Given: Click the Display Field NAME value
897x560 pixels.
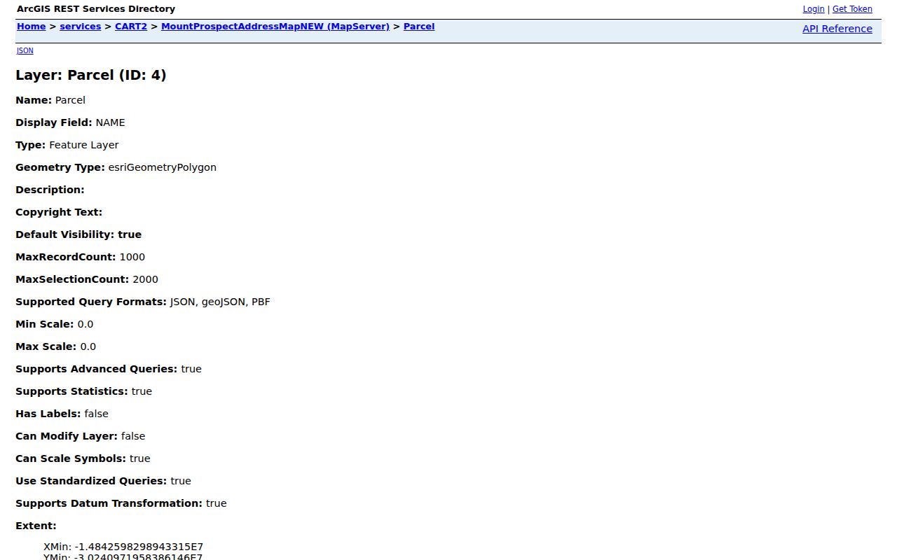Looking at the screenshot, I should tap(111, 122).
